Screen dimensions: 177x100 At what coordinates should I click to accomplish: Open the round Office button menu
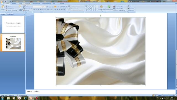pos(2,2)
